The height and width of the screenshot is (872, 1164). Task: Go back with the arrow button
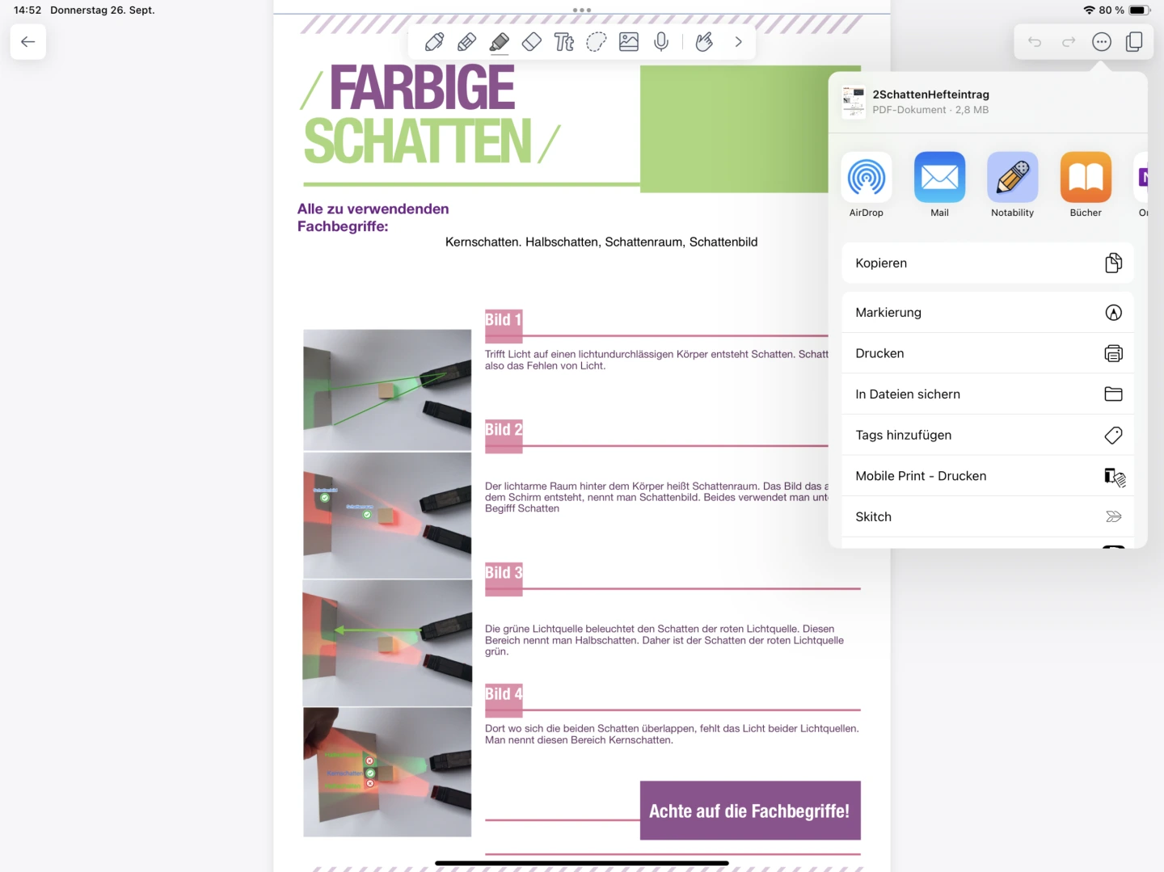28,42
